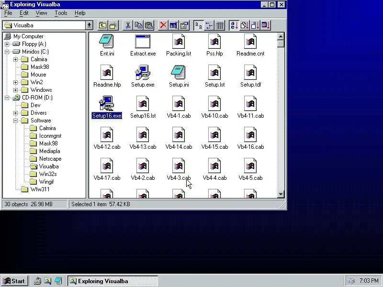Screen dimensions: 383x287
Task: Collapse the CD-ROM (D:) drive node
Action: pyautogui.click(x=7, y=98)
